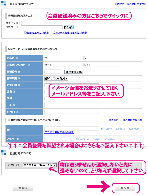Click the 次へ next button
The image size is (148, 195).
click(x=125, y=188)
